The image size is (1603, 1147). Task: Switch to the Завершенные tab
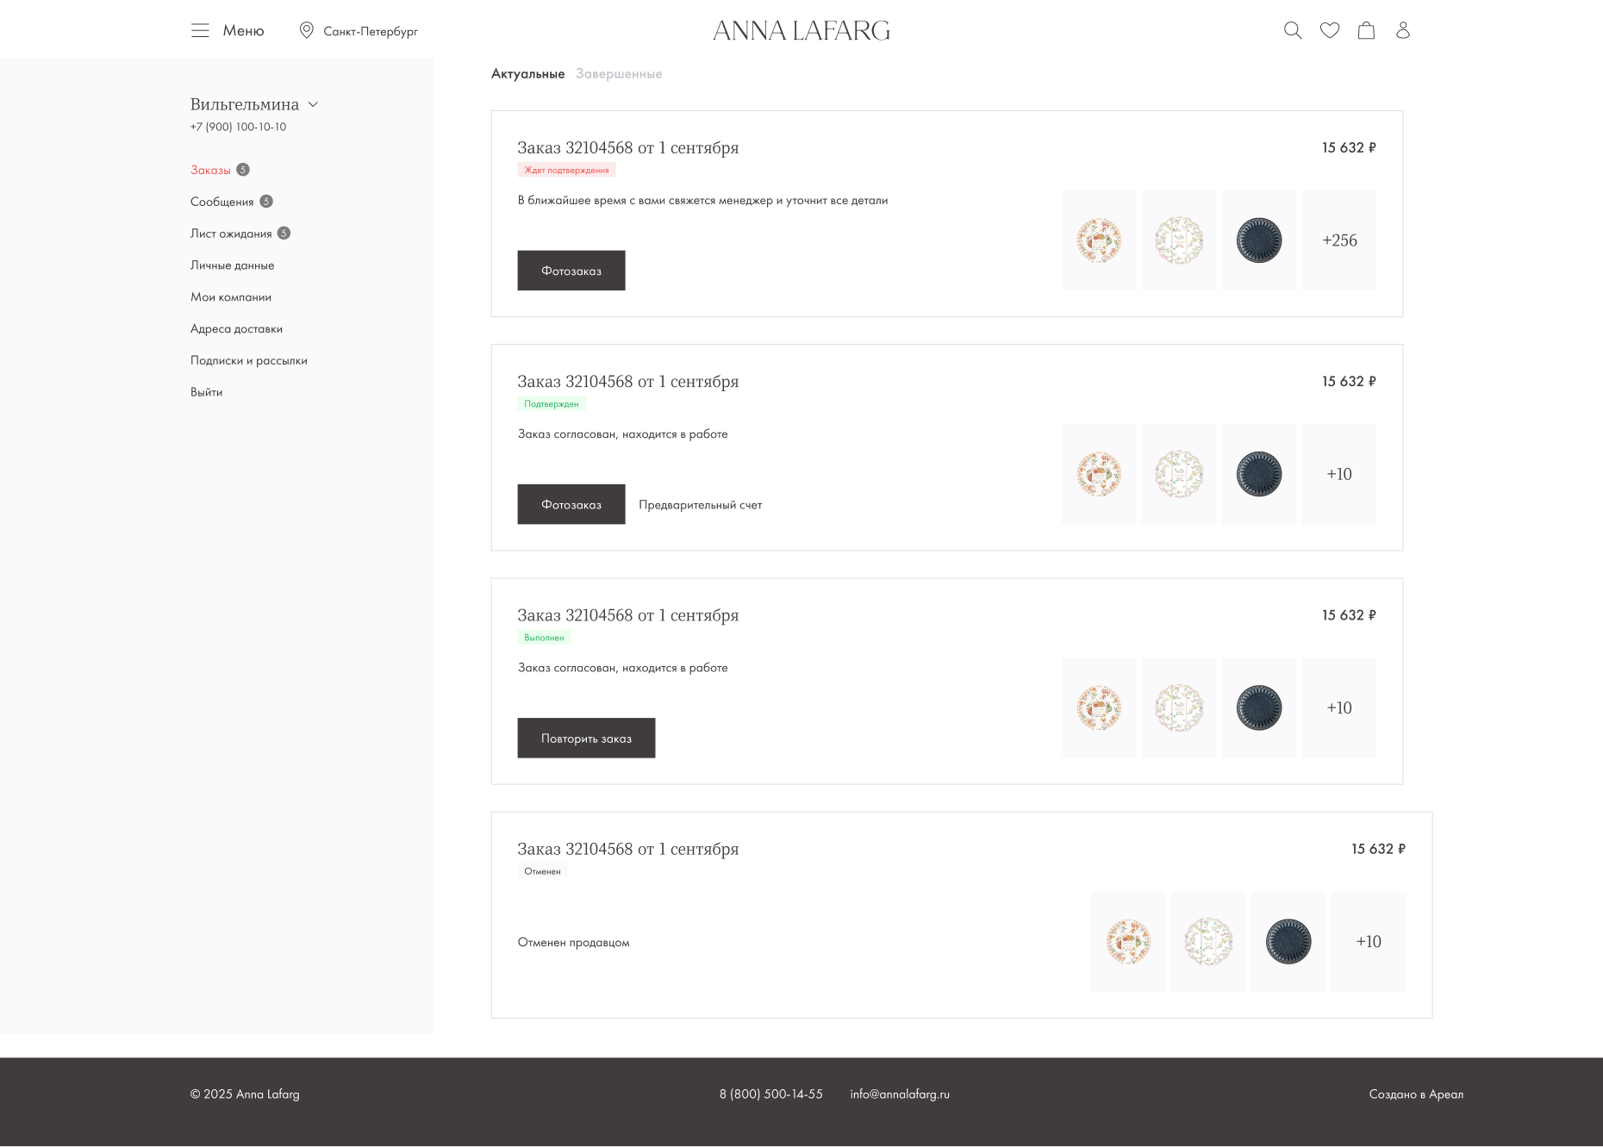point(618,74)
